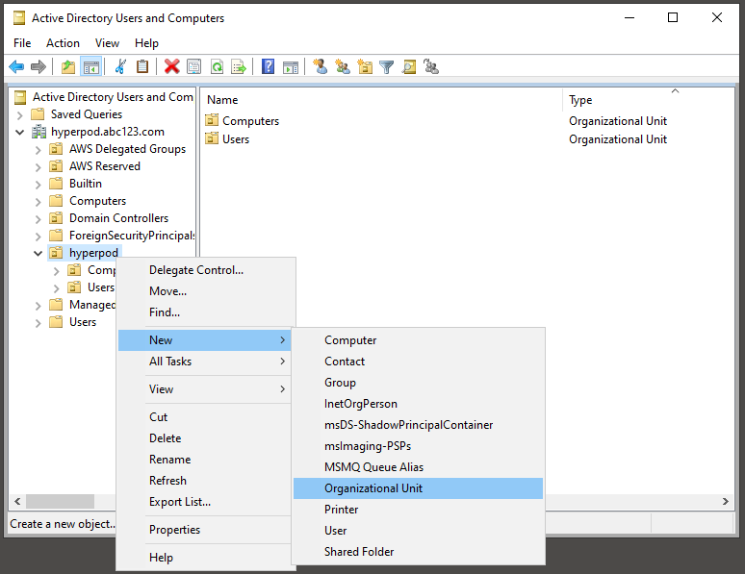Click the folder icon beside Domain Controllers
The image size is (745, 574).
pyautogui.click(x=56, y=218)
